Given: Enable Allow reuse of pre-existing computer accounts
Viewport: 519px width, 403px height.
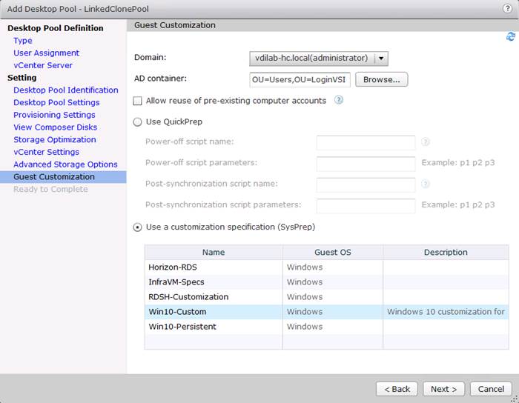Looking at the screenshot, I should pyautogui.click(x=137, y=101).
